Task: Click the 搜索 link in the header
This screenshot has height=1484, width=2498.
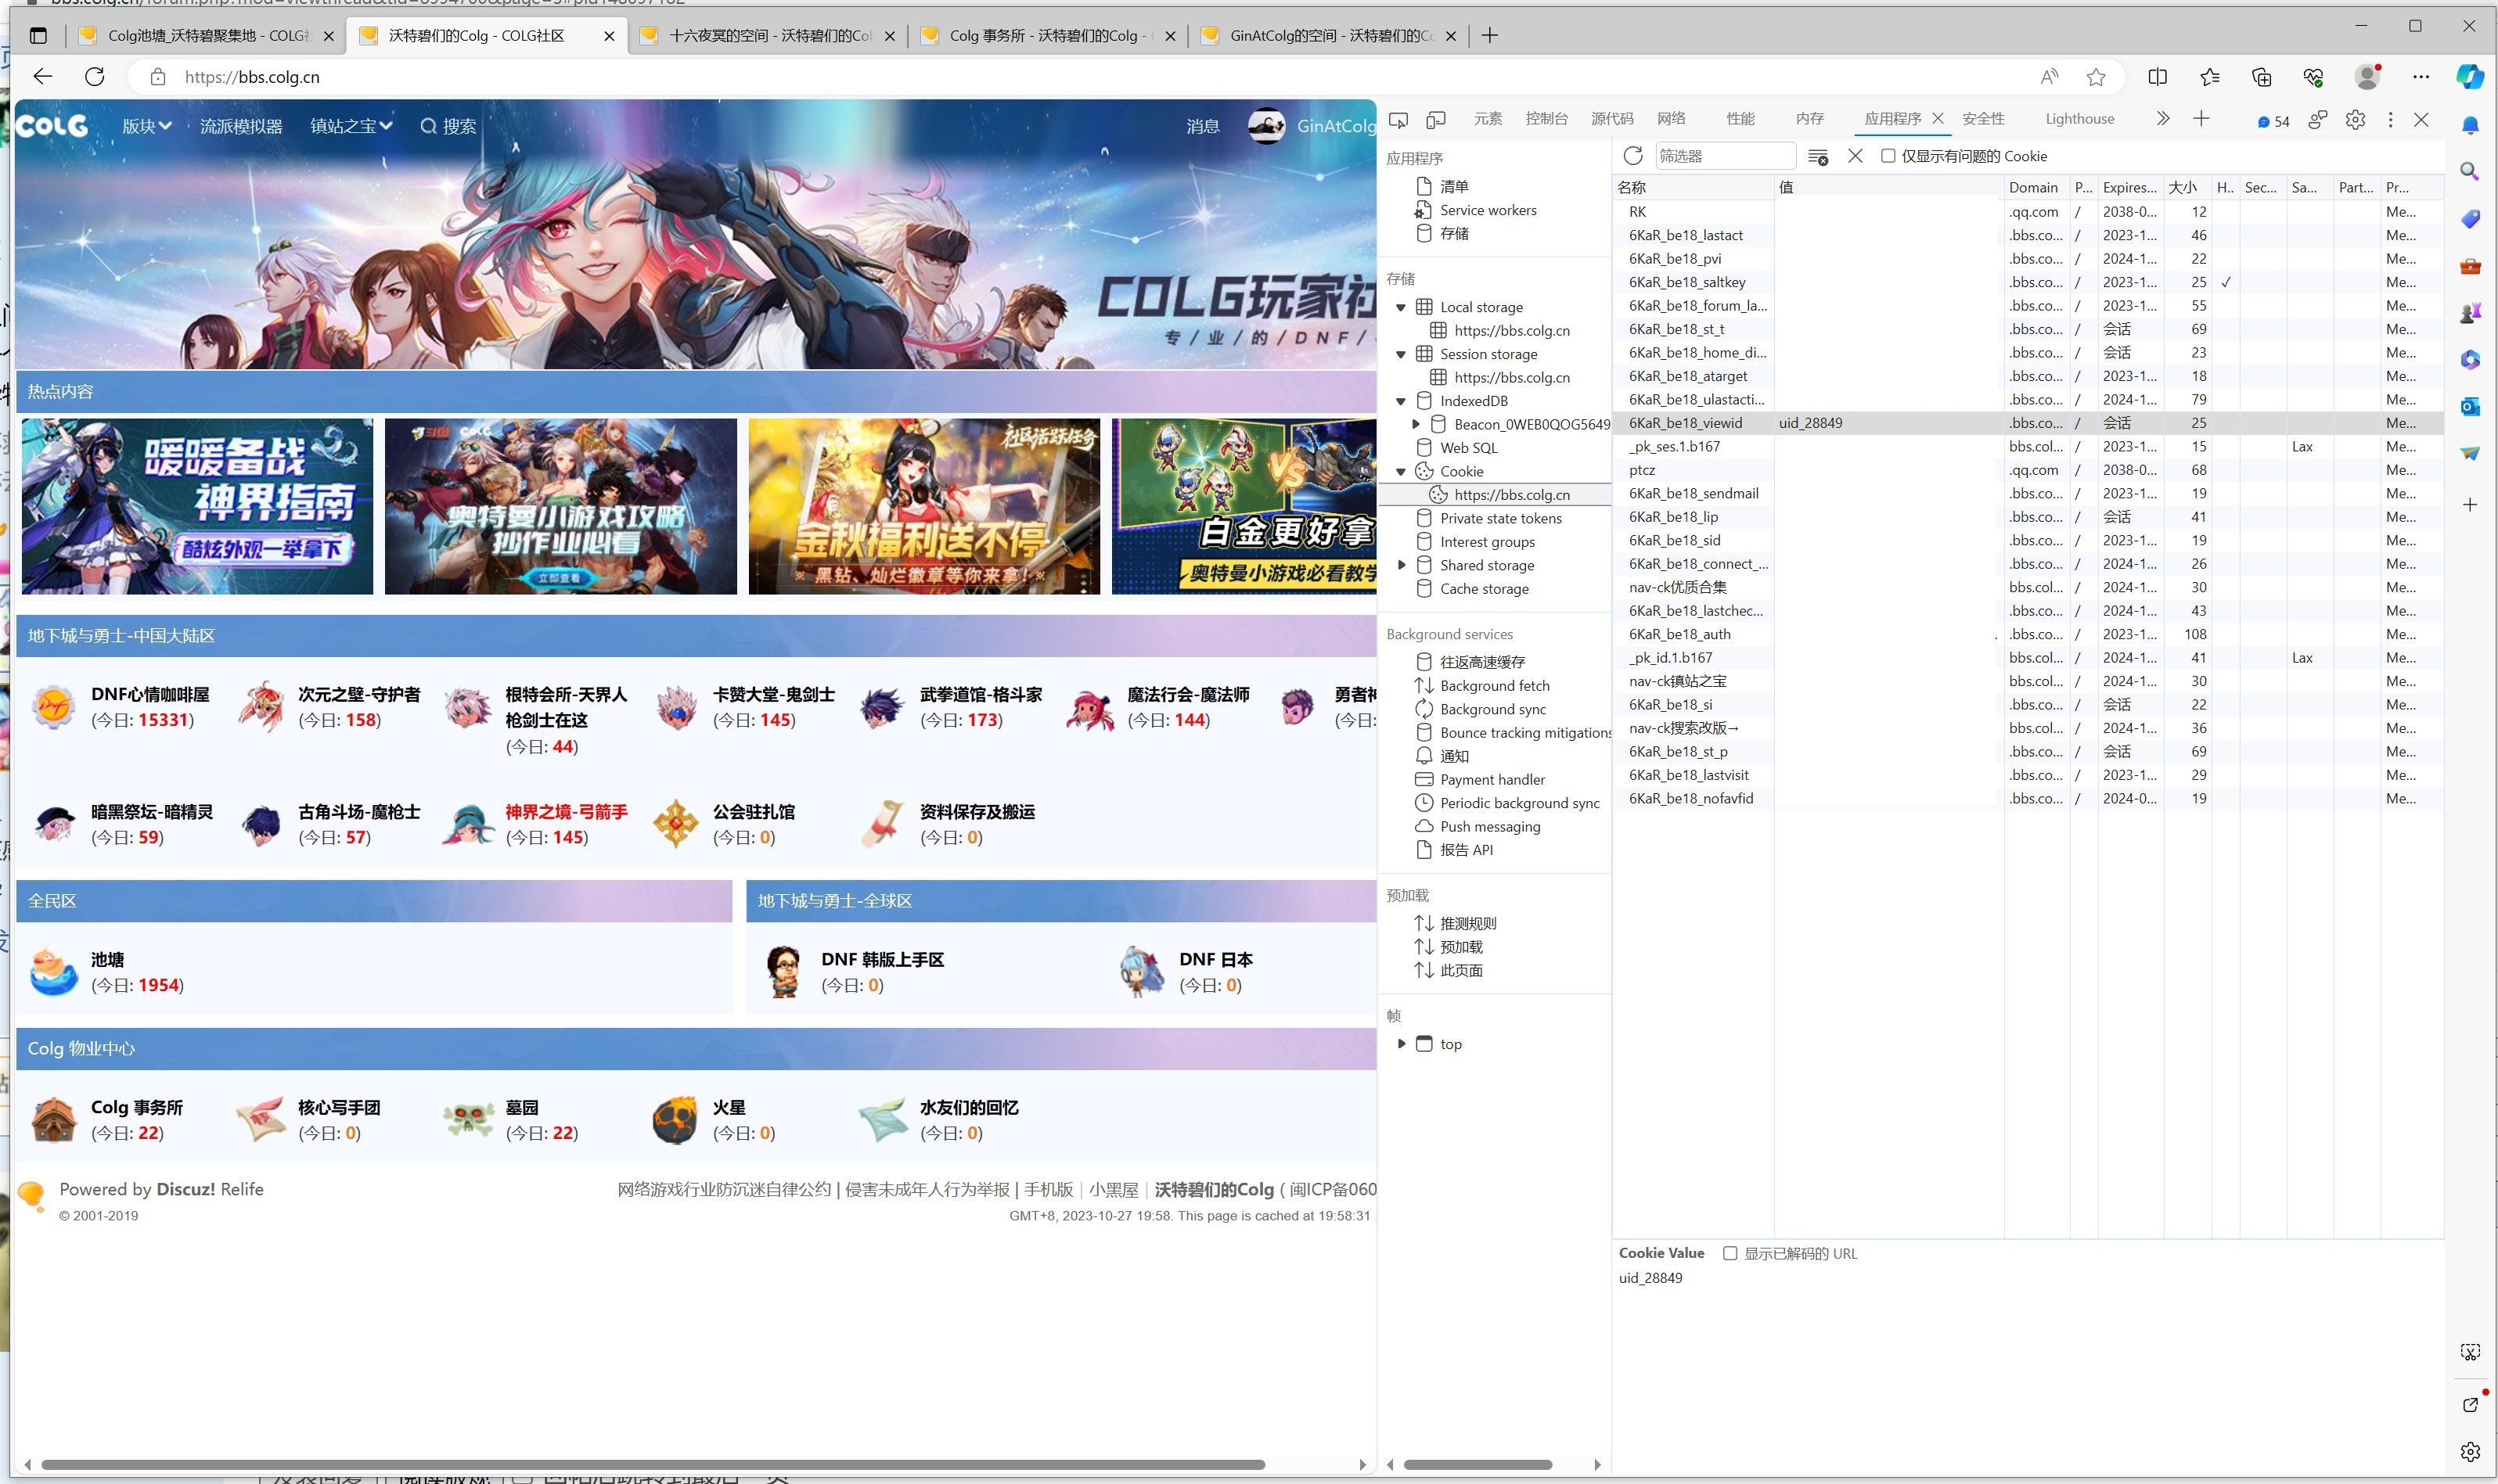Action: (x=448, y=126)
